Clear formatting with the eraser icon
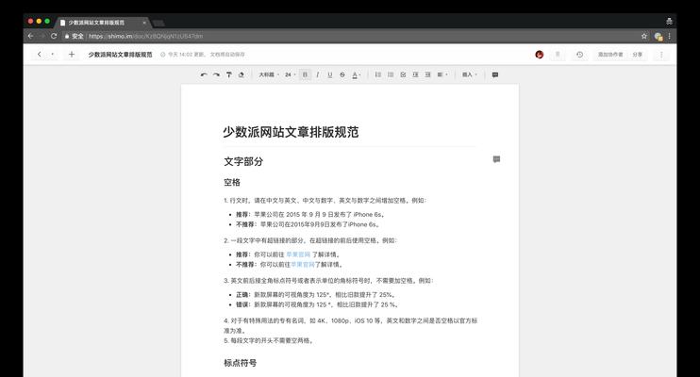Image resolution: width=700 pixels, height=377 pixels. tap(242, 75)
